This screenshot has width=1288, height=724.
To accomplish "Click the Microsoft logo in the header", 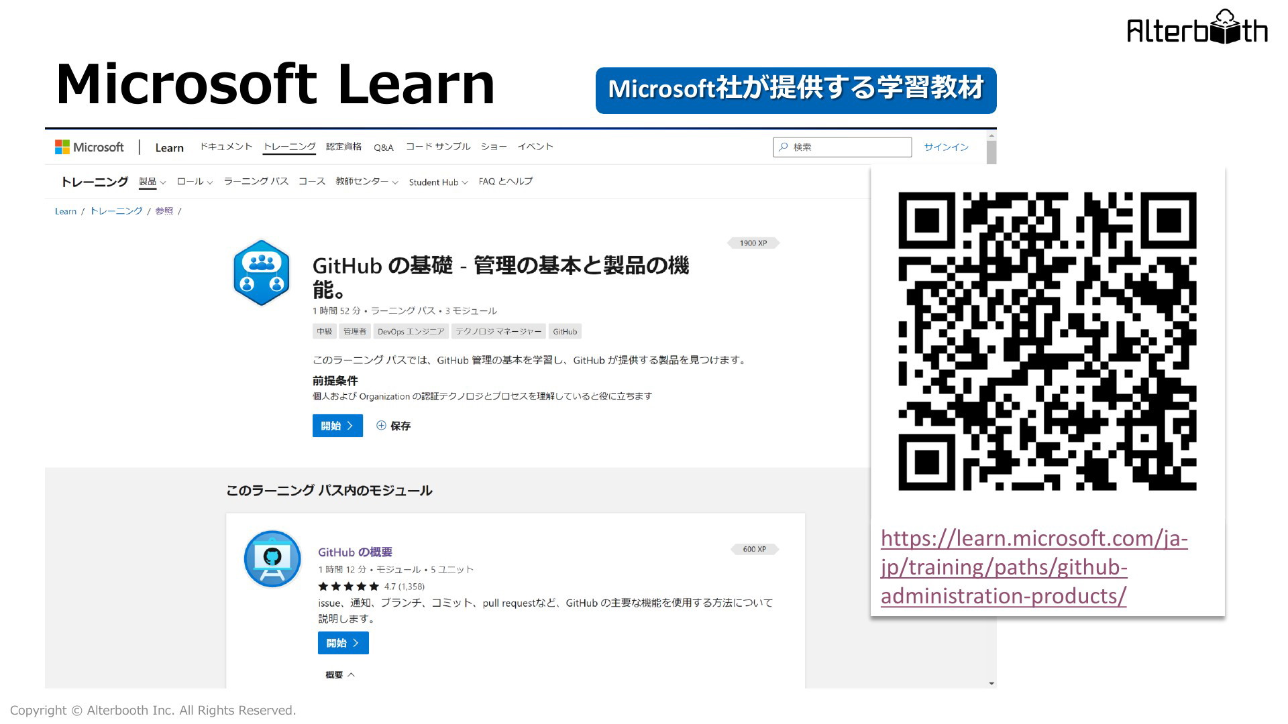I will coord(89,147).
